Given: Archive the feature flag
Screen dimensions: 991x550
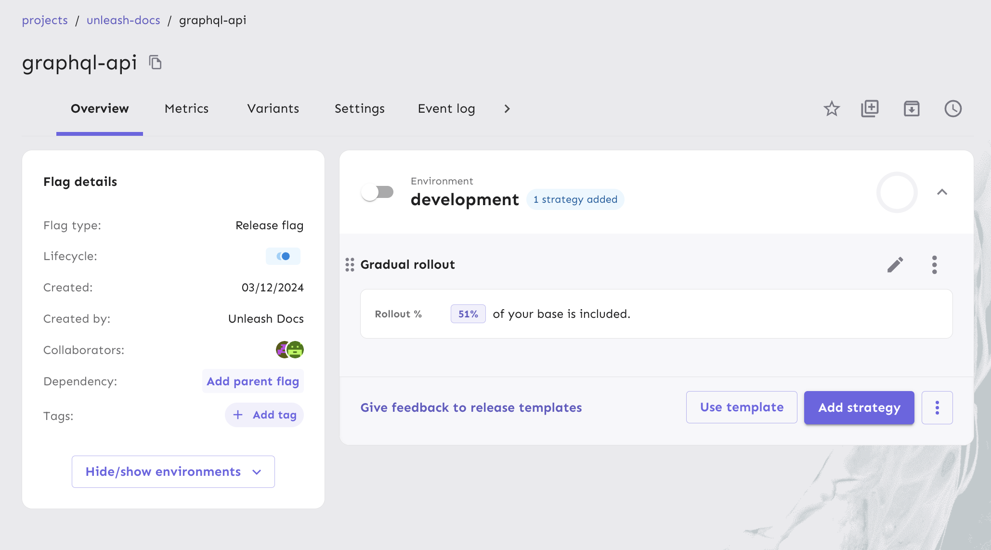Looking at the screenshot, I should coord(912,109).
